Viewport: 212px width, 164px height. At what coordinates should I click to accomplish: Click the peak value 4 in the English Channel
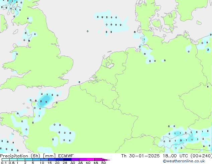(x=46, y=101)
